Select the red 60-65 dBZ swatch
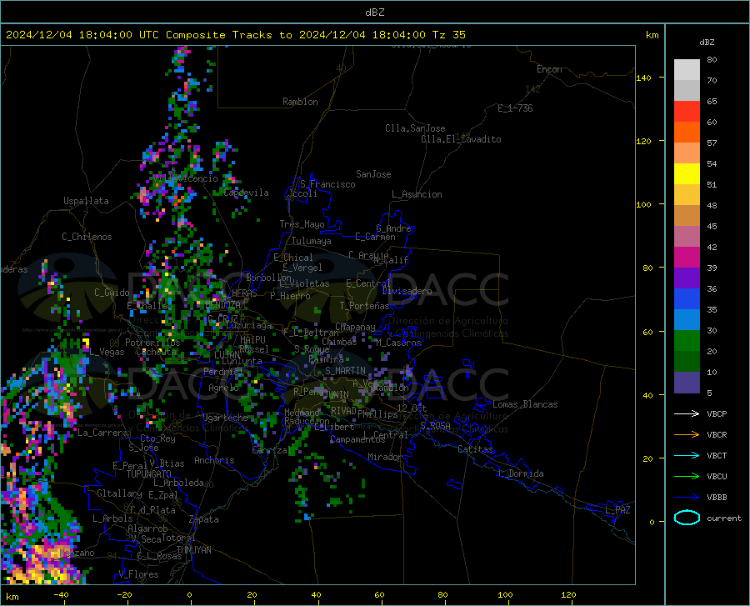750x606 pixels. [687, 112]
